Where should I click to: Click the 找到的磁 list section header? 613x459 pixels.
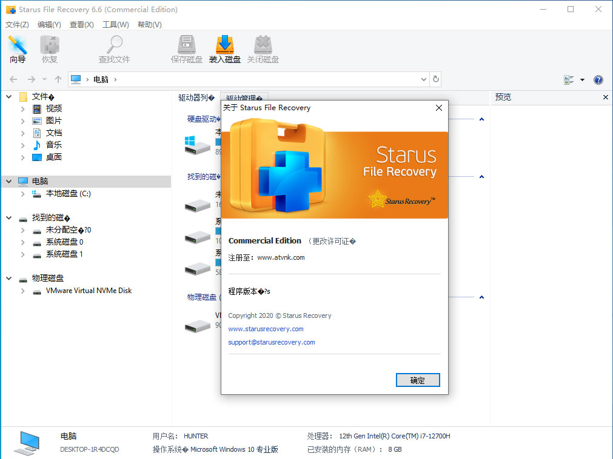[203, 177]
